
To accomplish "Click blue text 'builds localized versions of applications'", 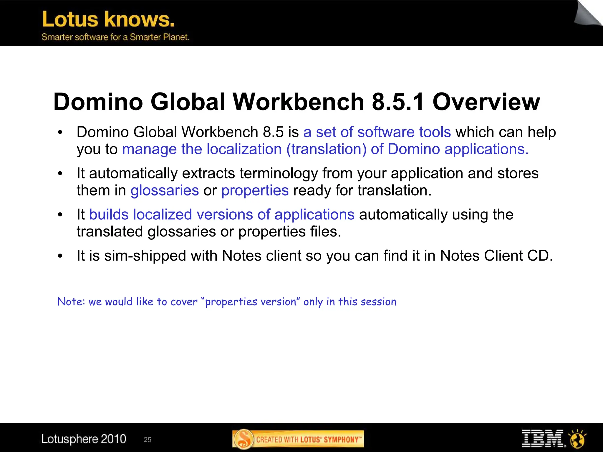I will (222, 214).
